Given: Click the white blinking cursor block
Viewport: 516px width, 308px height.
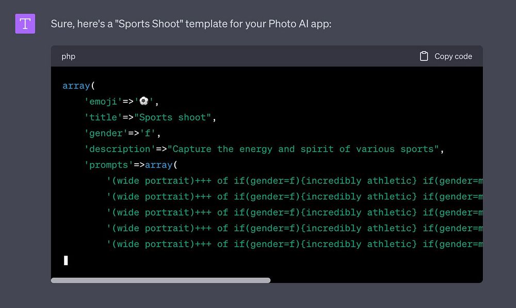Looking at the screenshot, I should (66, 260).
